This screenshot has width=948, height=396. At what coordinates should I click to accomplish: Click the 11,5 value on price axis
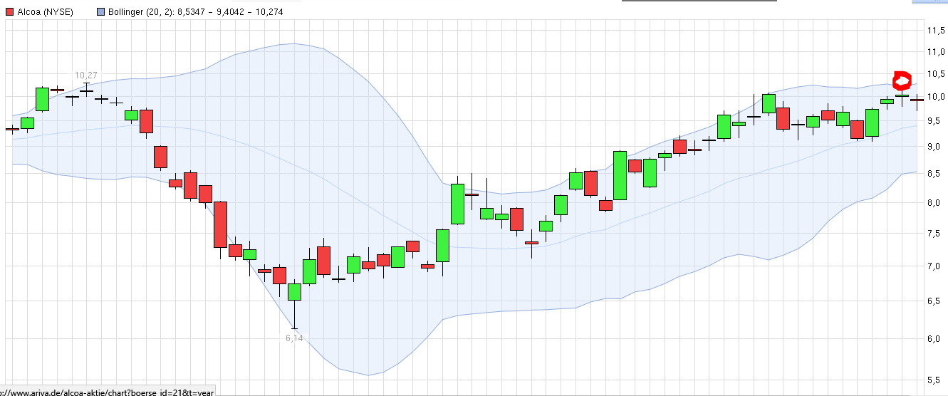click(x=935, y=30)
